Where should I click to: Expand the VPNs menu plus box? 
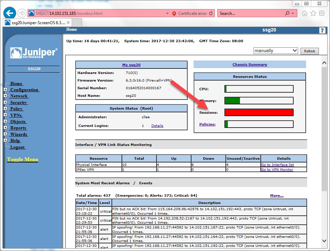pos(5,115)
